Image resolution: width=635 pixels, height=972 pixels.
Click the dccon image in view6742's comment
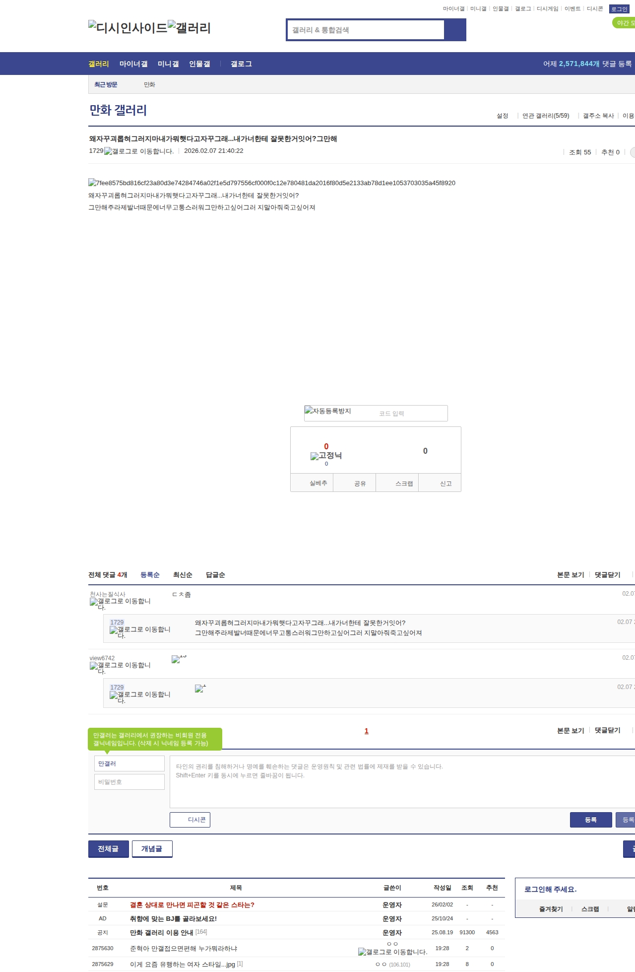click(179, 659)
